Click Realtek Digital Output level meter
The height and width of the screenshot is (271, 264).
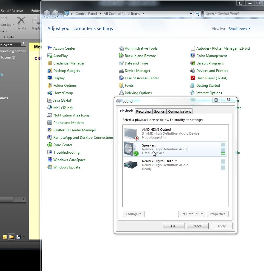[223, 165]
